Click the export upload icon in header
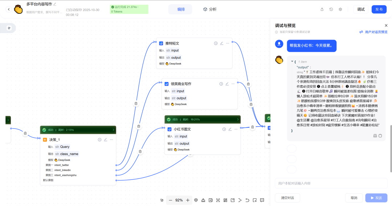 [322, 9]
